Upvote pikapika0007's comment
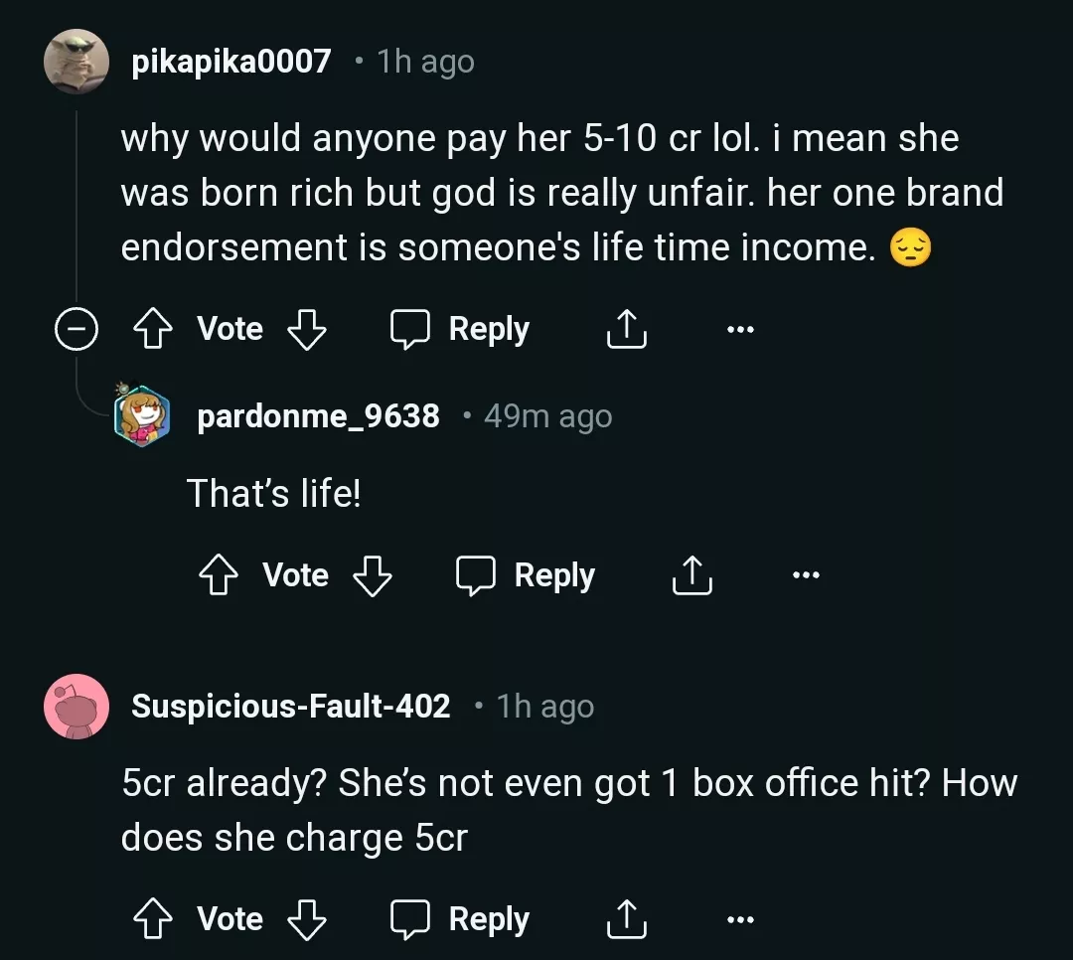This screenshot has width=1073, height=960. click(153, 330)
